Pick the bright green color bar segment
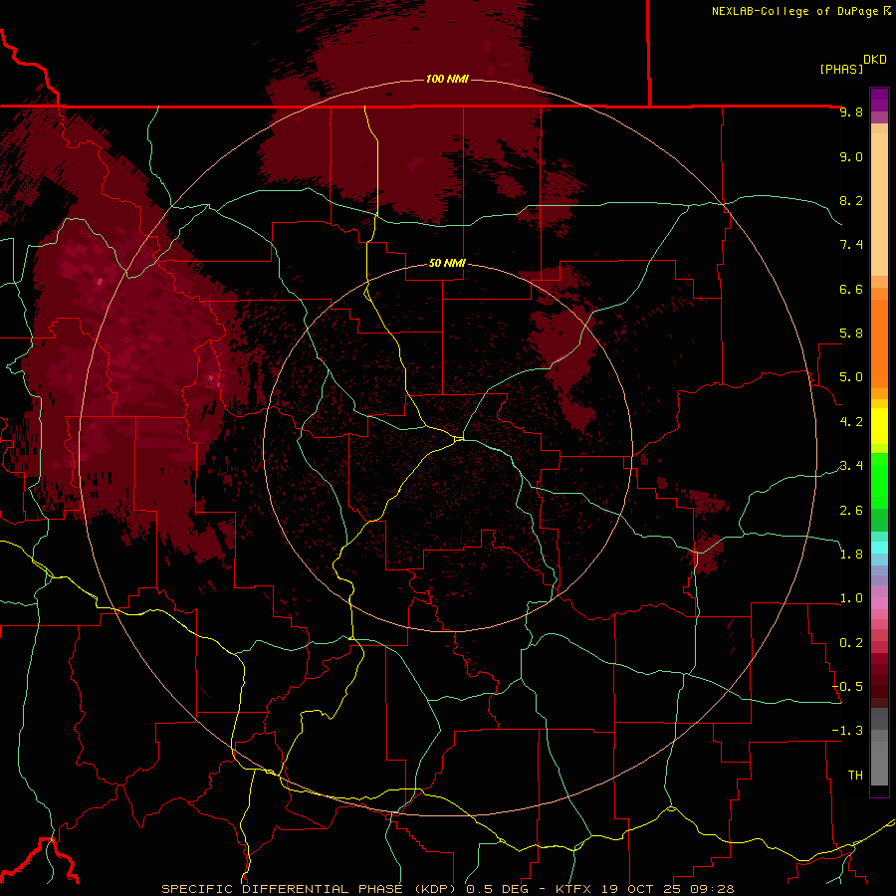Image resolution: width=896 pixels, height=896 pixels. click(879, 481)
